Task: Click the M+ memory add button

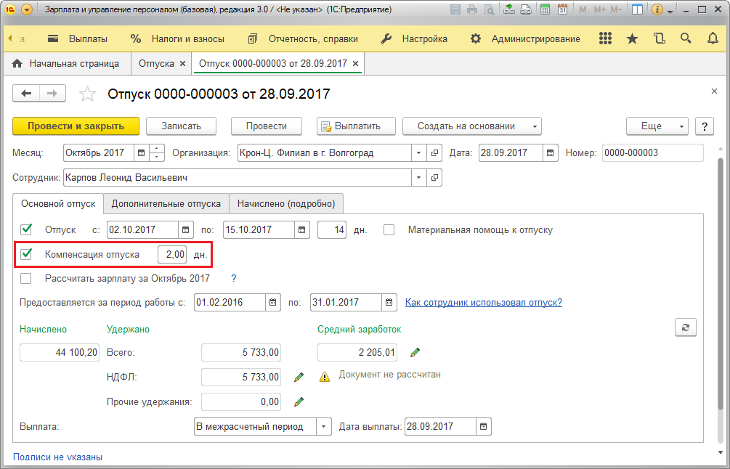Action: pyautogui.click(x=599, y=9)
